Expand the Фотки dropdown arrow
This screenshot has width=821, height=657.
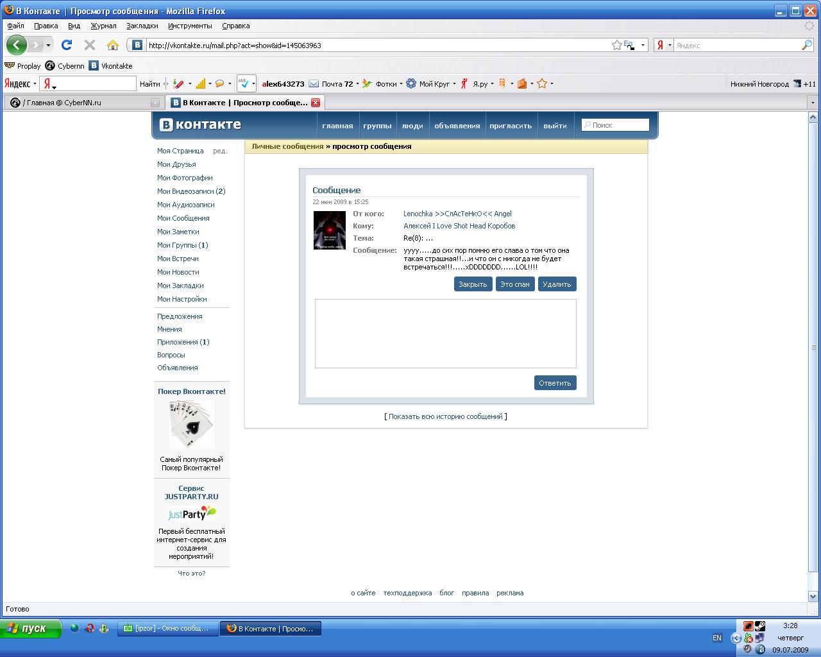pos(401,83)
